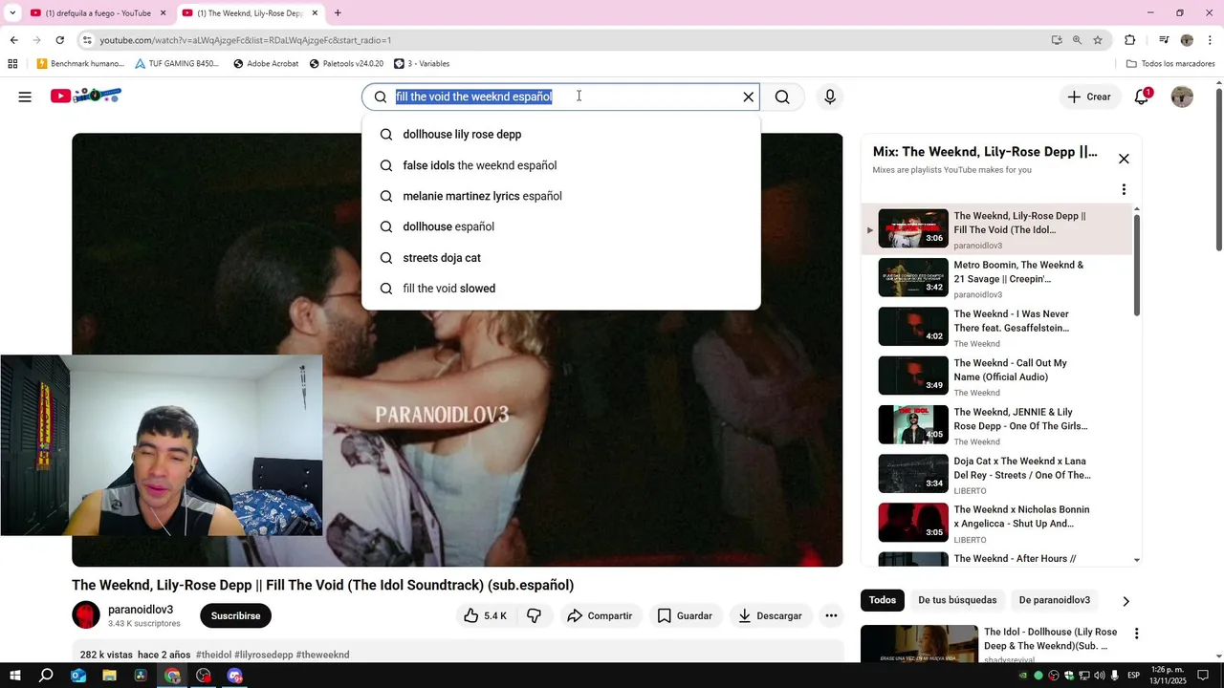The image size is (1224, 688).
Task: Open the Mix playlist options menu
Action: pyautogui.click(x=1124, y=189)
